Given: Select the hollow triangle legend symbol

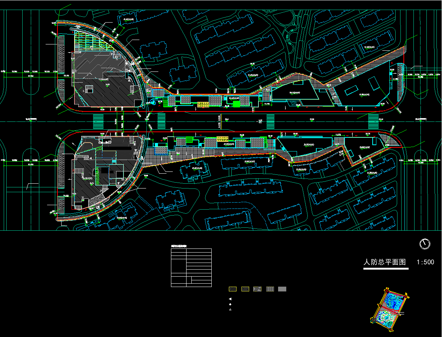Looking at the screenshot, I should point(230,309).
